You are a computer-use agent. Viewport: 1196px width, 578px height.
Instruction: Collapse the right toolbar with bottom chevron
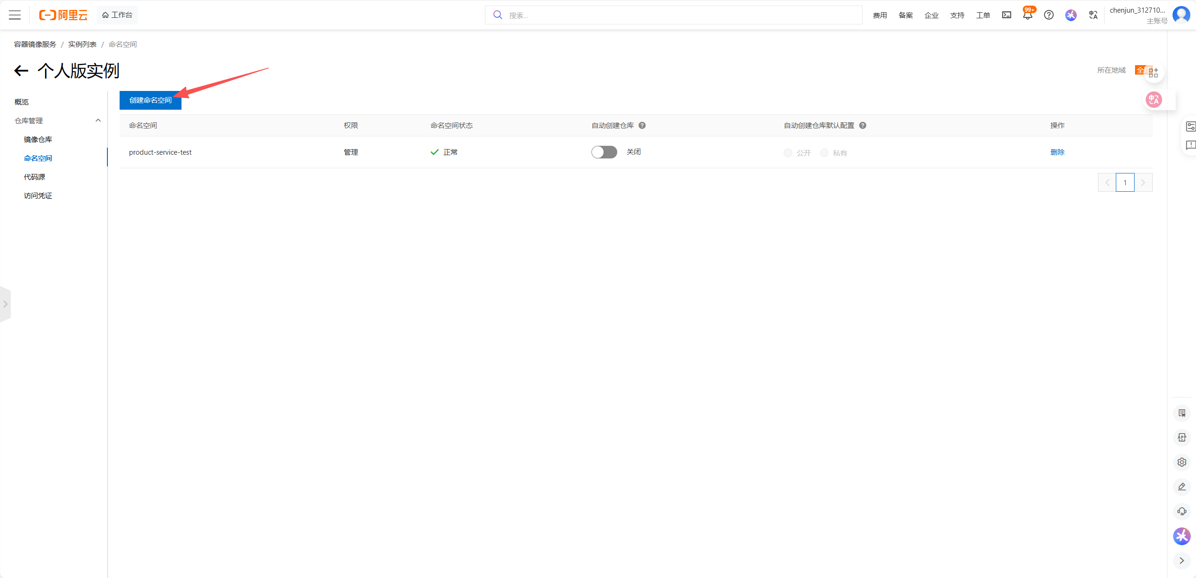pos(1181,561)
